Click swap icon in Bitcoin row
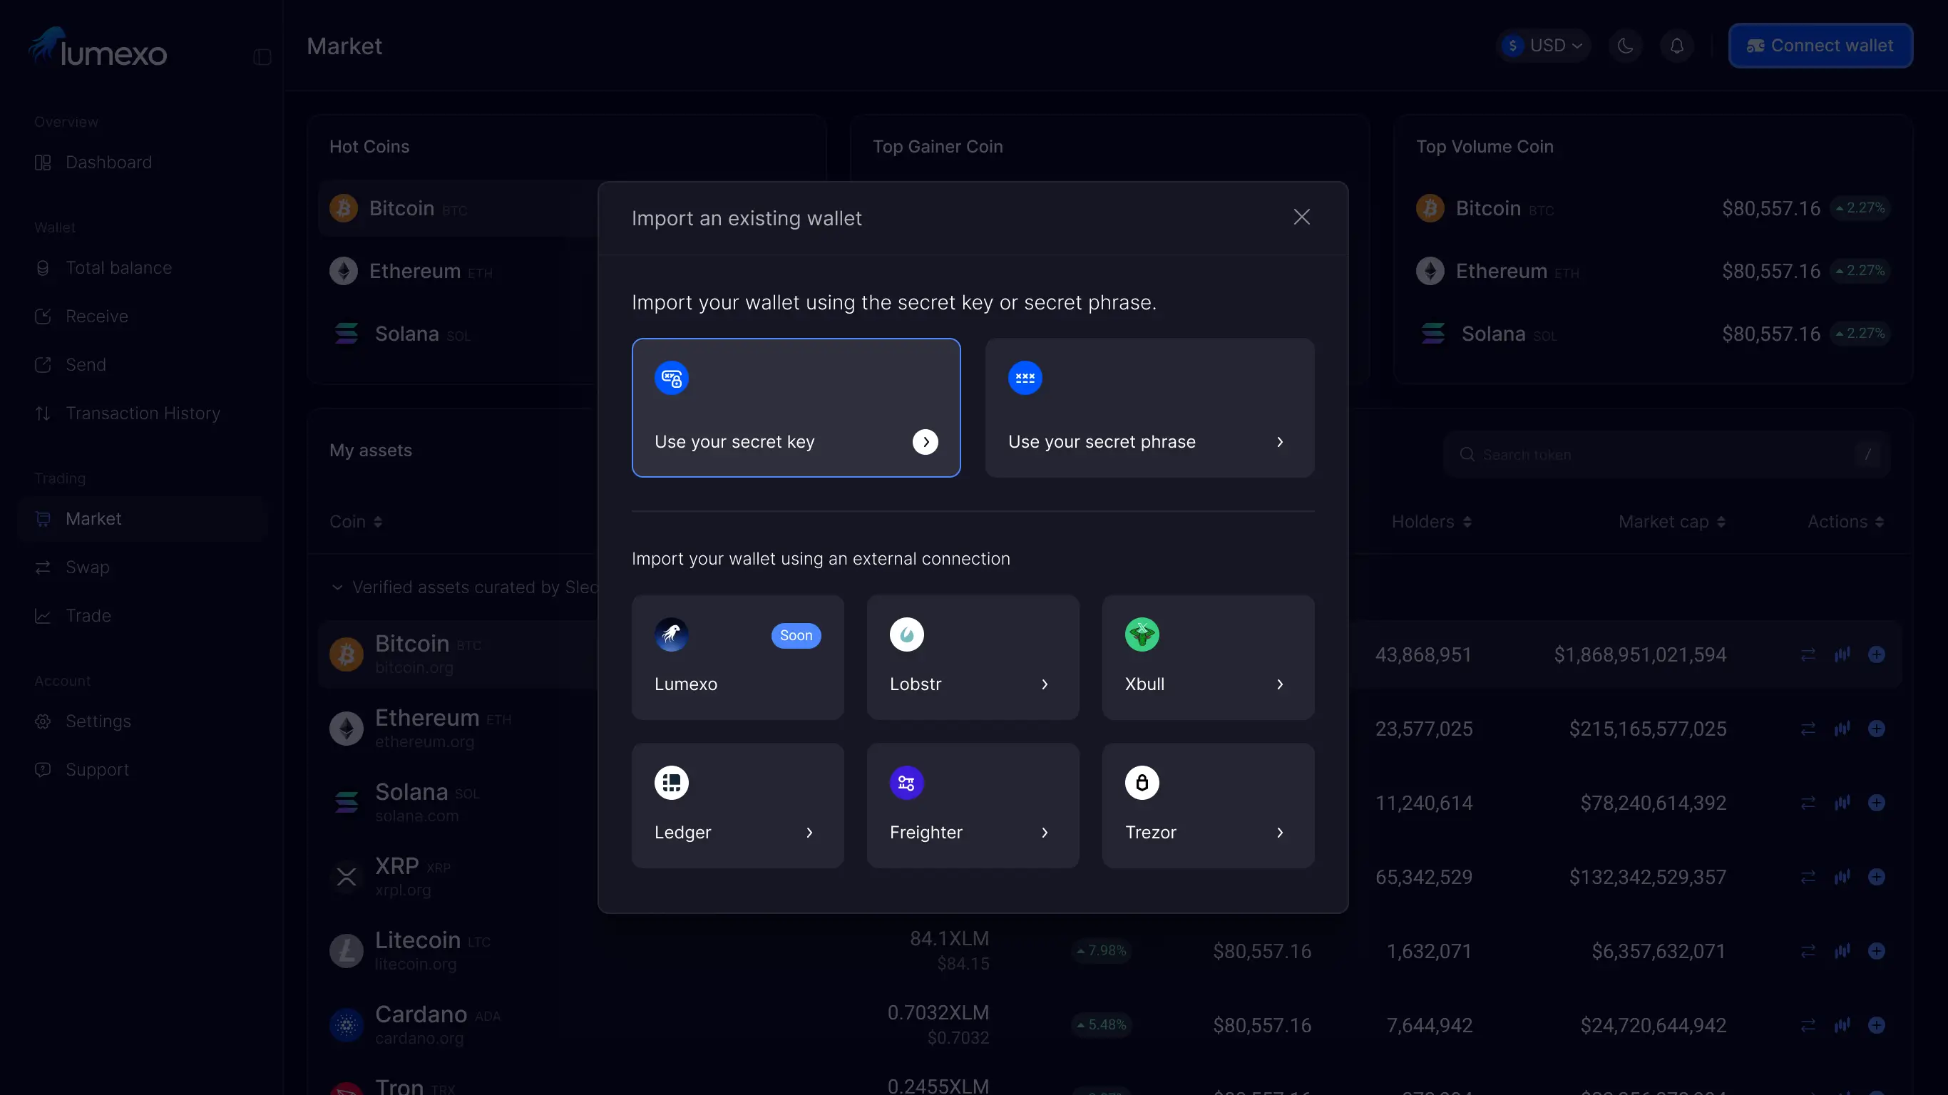 click(x=1808, y=655)
